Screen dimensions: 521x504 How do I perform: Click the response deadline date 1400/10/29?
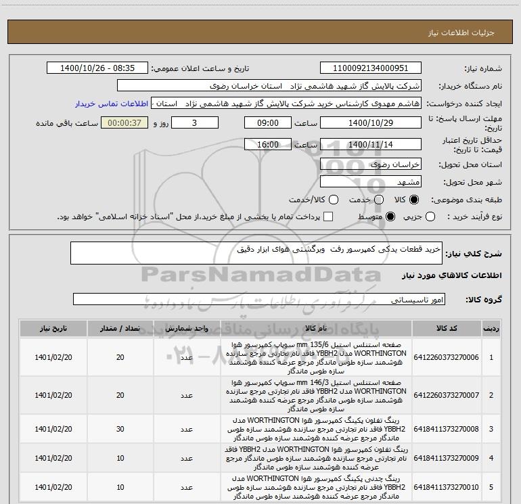(x=370, y=123)
